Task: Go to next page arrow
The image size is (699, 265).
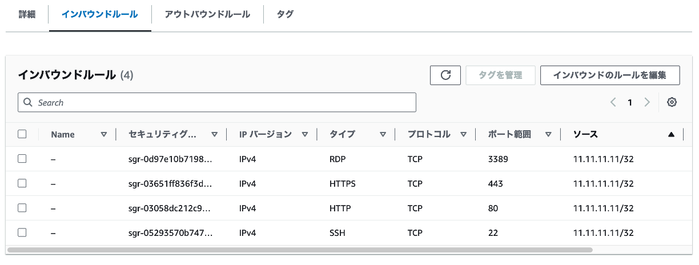Action: tap(647, 102)
